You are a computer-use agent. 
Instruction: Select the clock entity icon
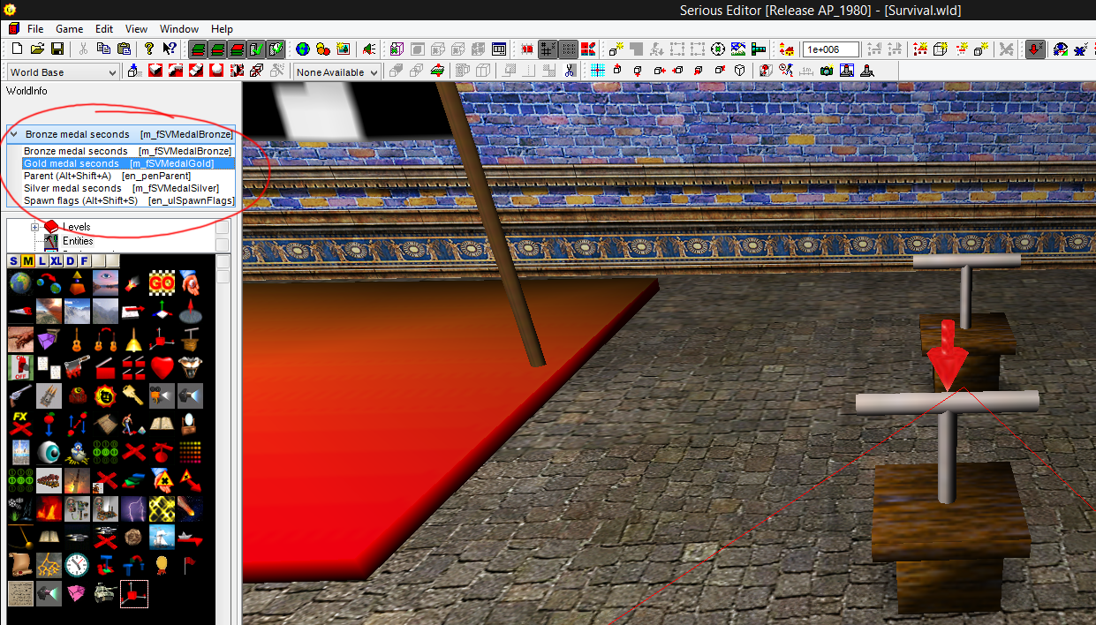[77, 563]
